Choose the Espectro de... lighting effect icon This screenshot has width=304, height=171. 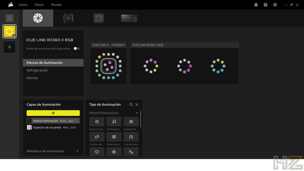97,121
